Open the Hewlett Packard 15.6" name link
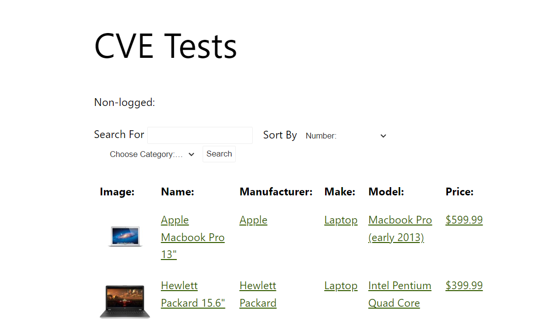This screenshot has width=551, height=330. pyautogui.click(x=193, y=294)
